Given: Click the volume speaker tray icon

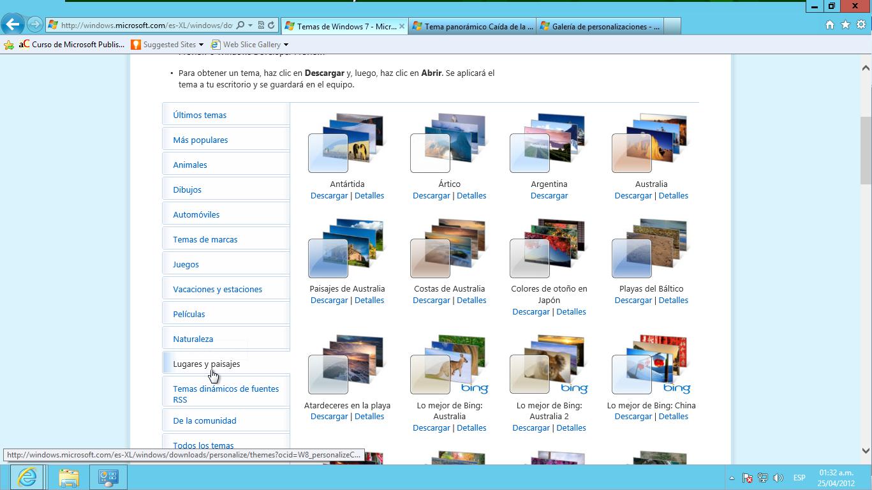Looking at the screenshot, I should (x=778, y=478).
